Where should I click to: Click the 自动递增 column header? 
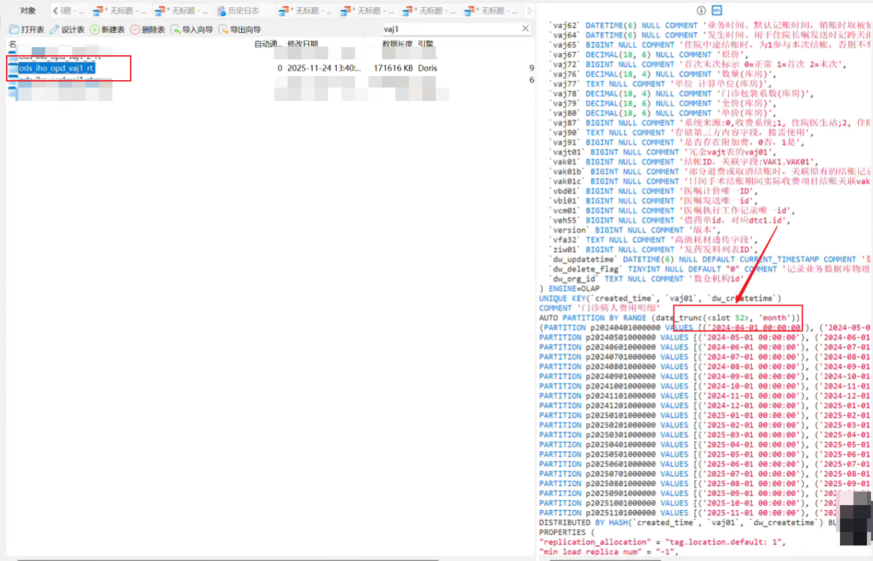point(267,44)
